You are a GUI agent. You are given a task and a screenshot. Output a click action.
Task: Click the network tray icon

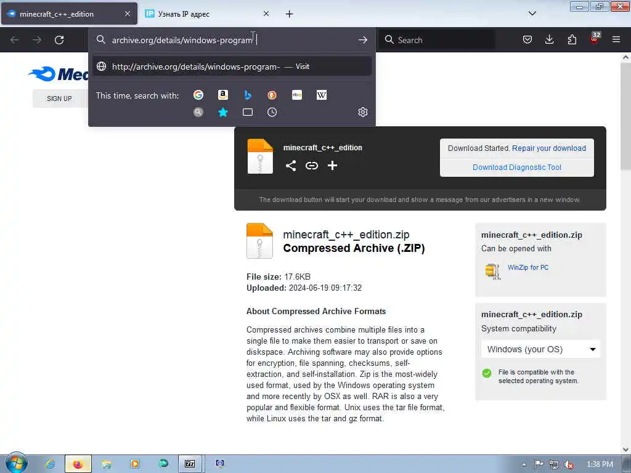click(554, 464)
